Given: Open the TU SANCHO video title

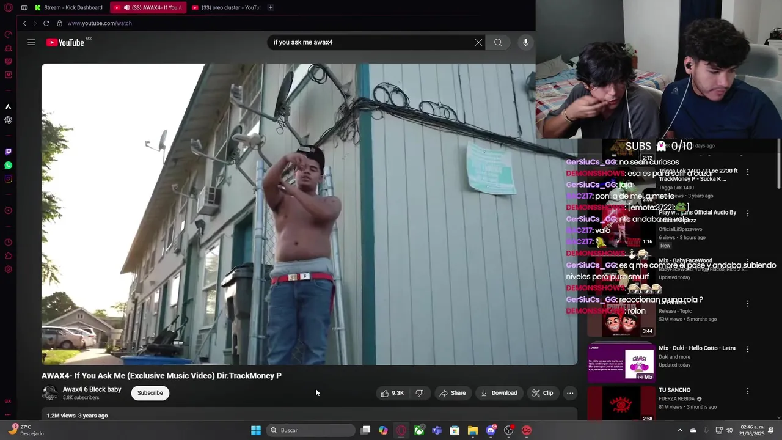Looking at the screenshot, I should pyautogui.click(x=674, y=390).
